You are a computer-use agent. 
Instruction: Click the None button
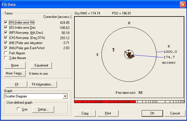14,65
